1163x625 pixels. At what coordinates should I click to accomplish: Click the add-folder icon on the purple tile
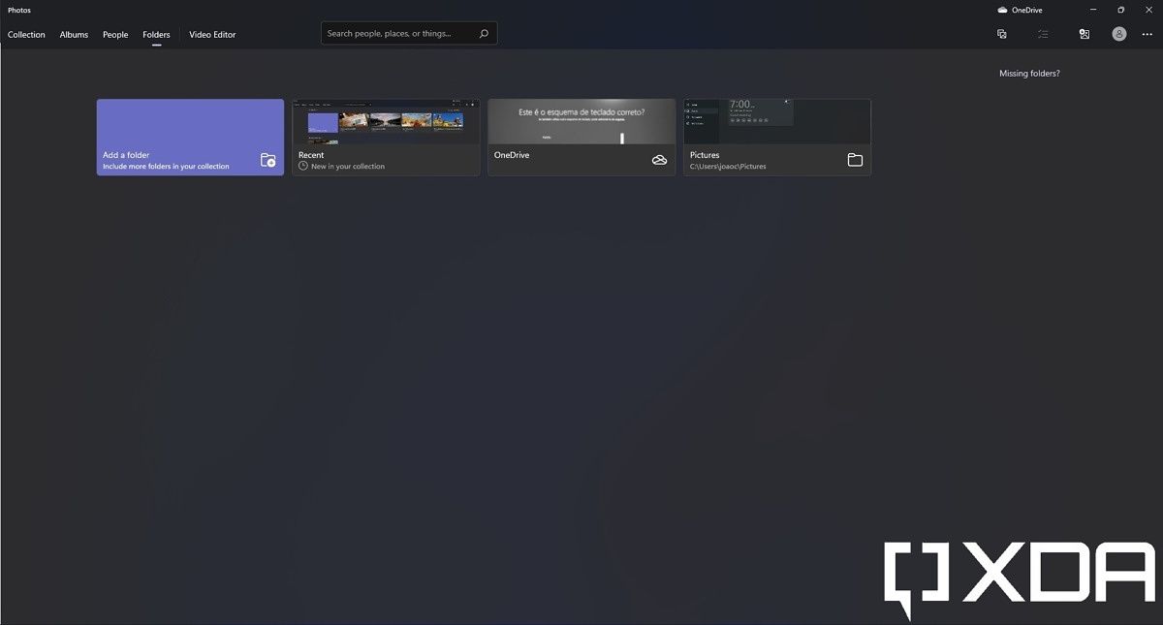(267, 160)
